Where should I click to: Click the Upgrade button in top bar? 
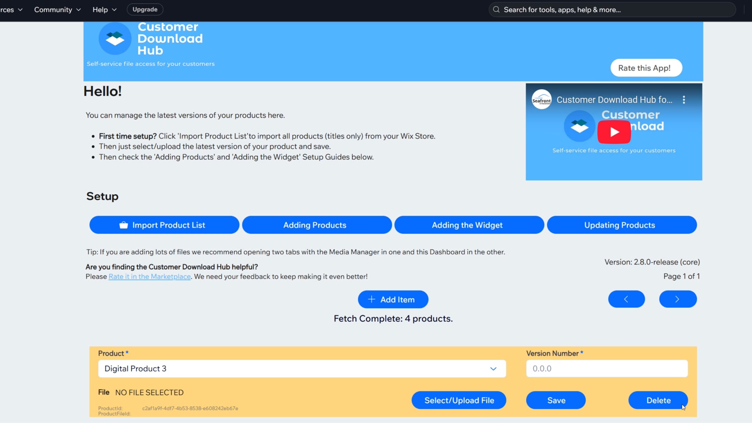coord(145,9)
